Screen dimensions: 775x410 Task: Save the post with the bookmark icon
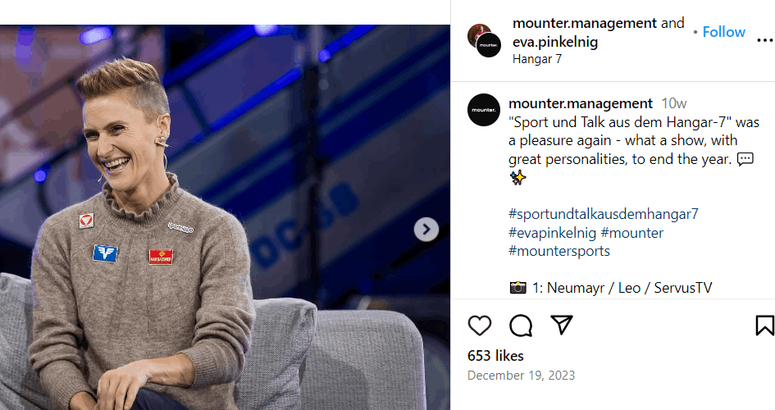764,326
